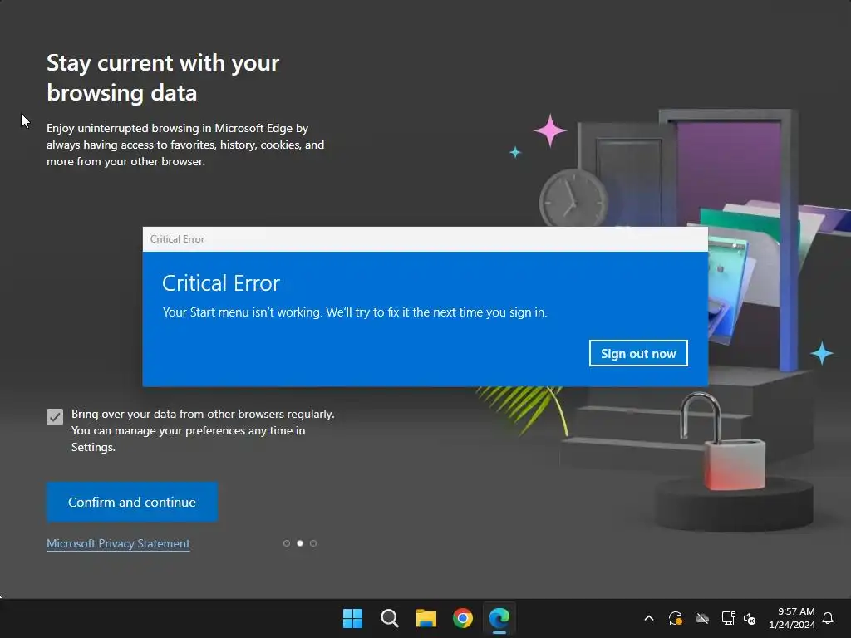Show hidden tray icons chevron

[x=648, y=618]
